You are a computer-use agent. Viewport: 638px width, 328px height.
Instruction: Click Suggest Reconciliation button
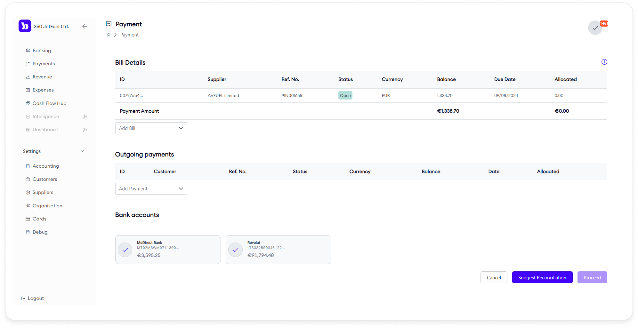(542, 277)
